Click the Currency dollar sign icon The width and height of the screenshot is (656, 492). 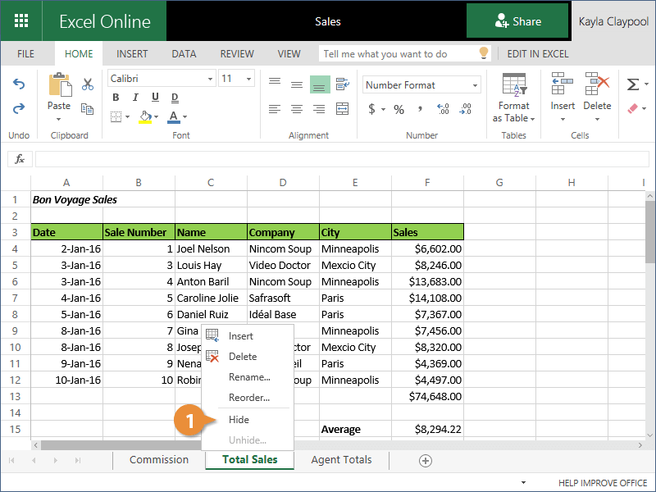[371, 109]
